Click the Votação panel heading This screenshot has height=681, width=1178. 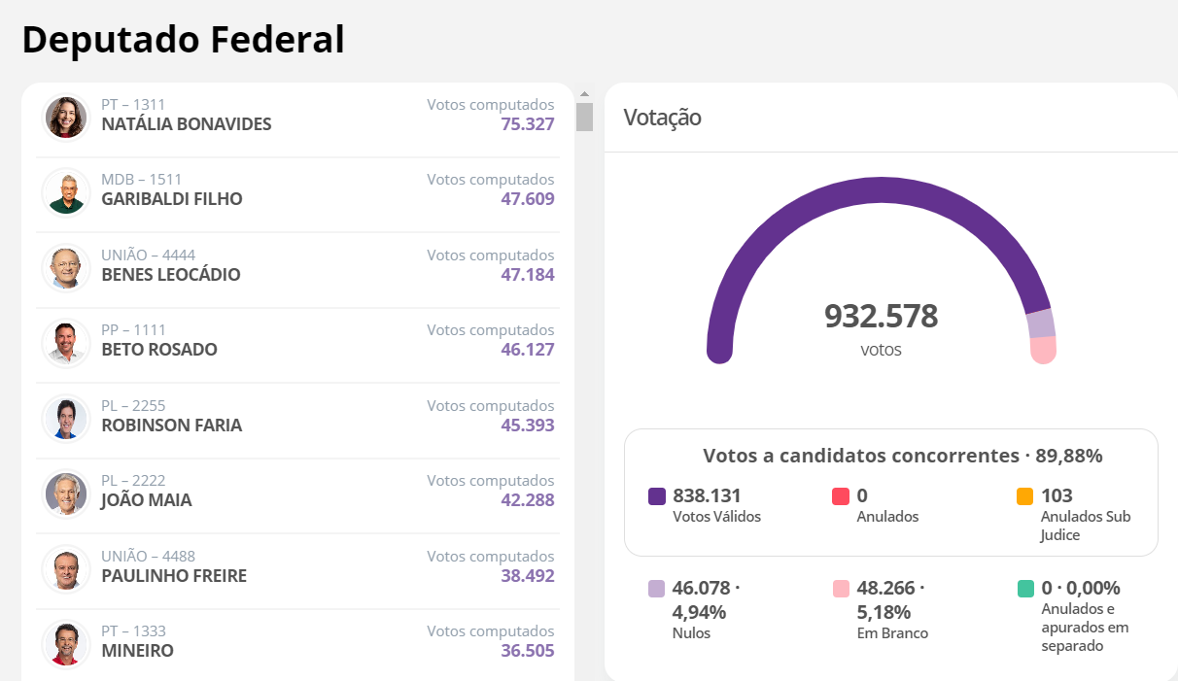[662, 118]
